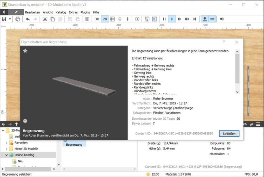The image size is (264, 177).
Task: Open the Katalog menu
Action: pos(61,12)
